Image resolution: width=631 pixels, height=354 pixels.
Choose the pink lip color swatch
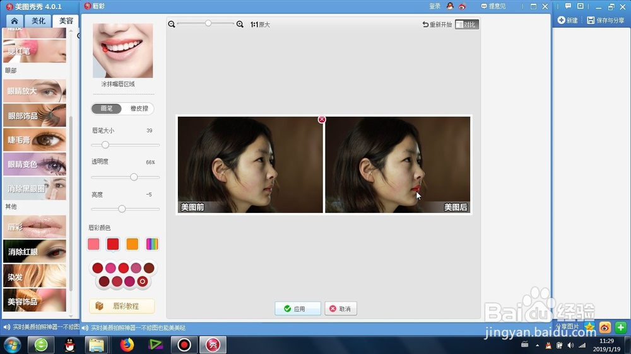click(x=93, y=244)
